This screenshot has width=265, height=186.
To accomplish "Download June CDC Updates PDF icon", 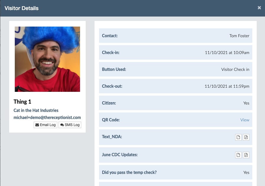I will point(246,155).
